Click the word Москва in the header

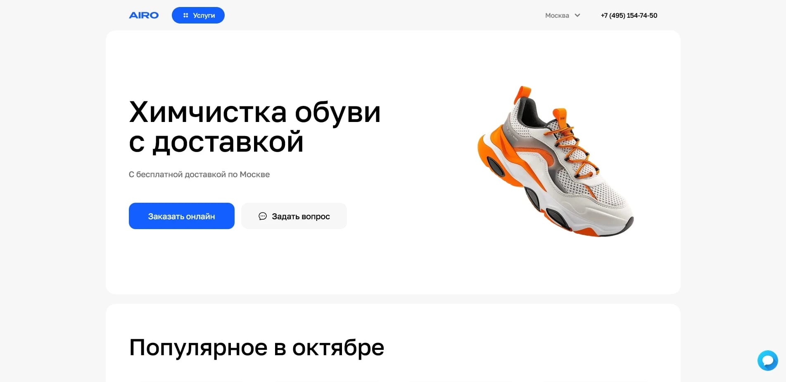click(x=557, y=15)
